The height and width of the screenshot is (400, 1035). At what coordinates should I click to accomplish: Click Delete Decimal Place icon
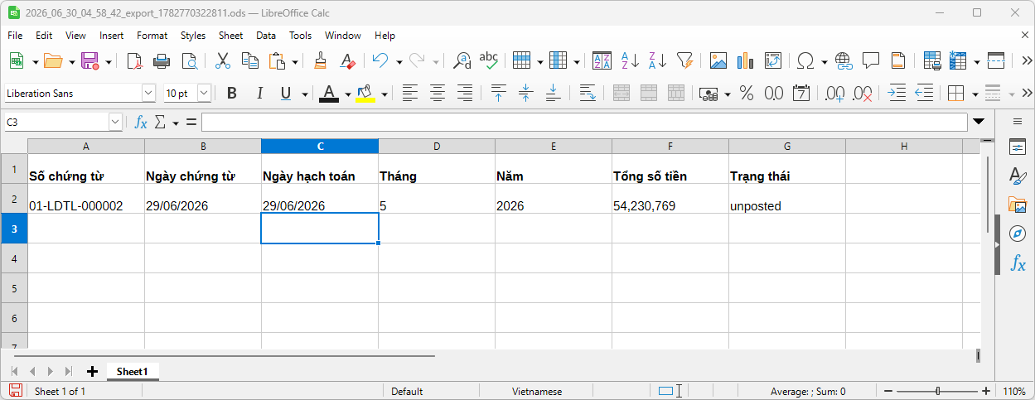pos(862,94)
